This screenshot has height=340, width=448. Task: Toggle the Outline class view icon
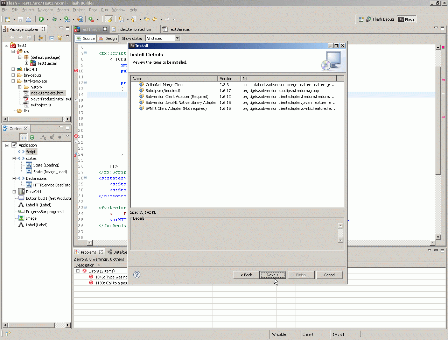32,137
